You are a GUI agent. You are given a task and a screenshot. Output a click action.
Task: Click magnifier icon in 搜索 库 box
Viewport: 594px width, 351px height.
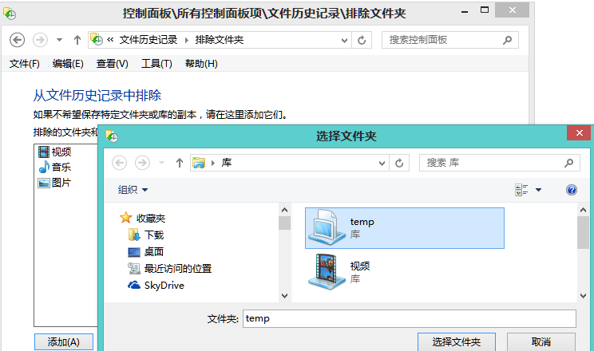[568, 163]
